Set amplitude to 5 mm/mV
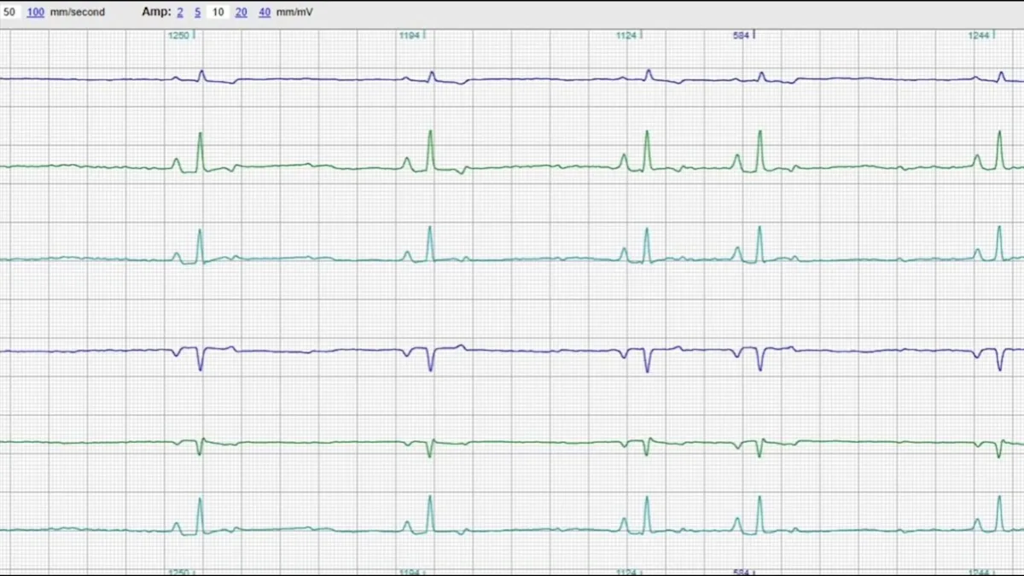The width and height of the screenshot is (1024, 576). point(198,13)
